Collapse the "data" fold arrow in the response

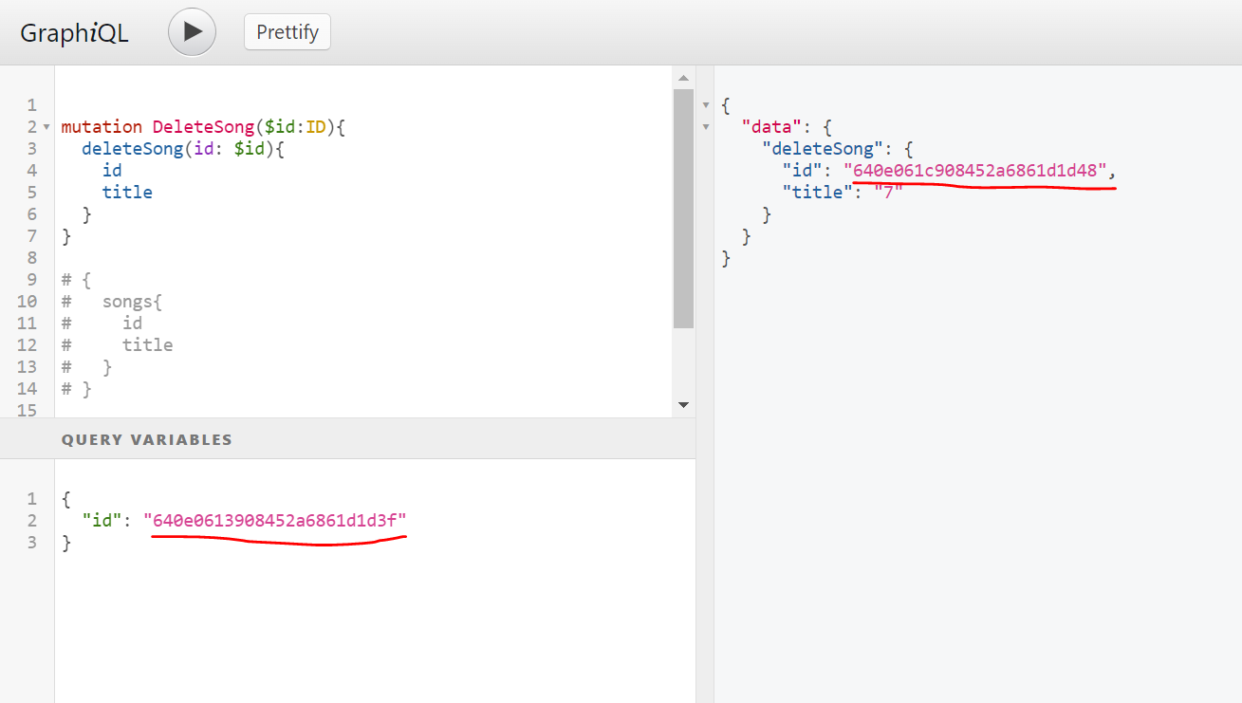click(705, 127)
